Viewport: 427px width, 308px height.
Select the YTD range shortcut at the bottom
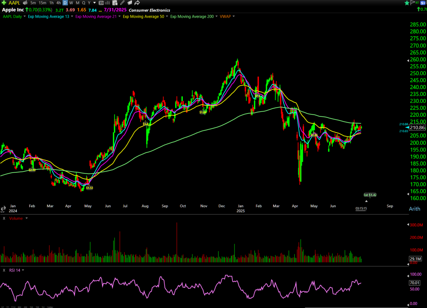(13, 307)
